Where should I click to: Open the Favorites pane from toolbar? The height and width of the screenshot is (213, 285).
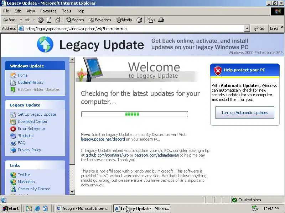pyautogui.click(x=100, y=20)
